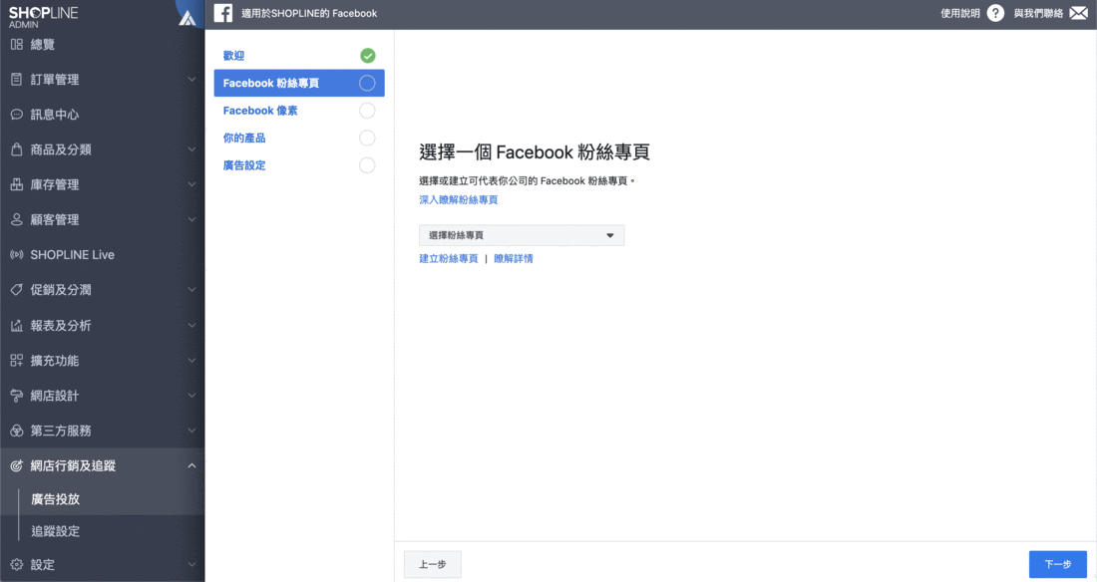Open the 選擇粉絲專頁 dropdown
Screen dimensions: 1097x582
[x=522, y=235]
